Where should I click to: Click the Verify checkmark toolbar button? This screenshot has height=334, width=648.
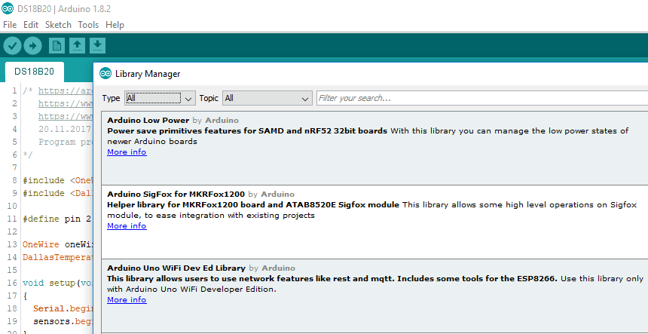click(x=12, y=45)
